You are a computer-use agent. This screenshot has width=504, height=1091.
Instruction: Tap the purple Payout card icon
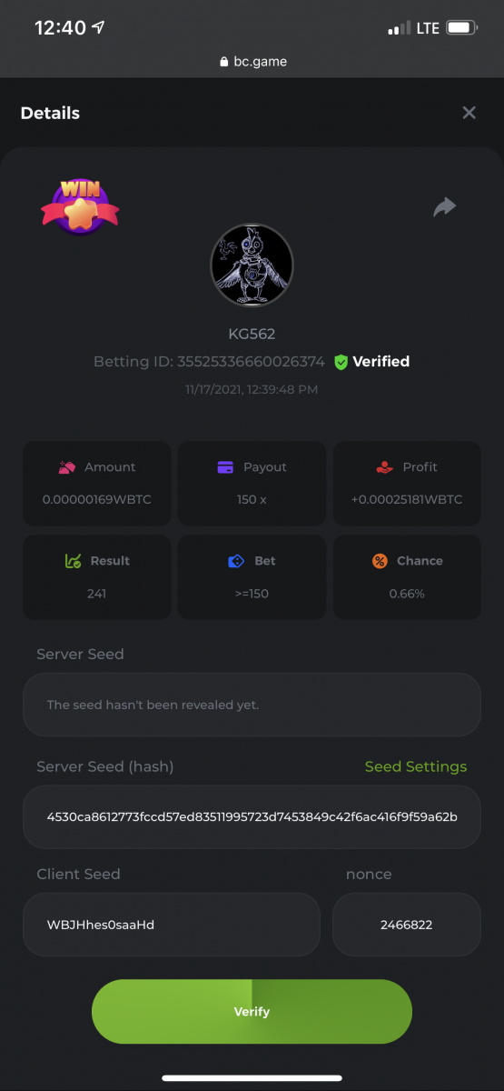[x=226, y=467]
